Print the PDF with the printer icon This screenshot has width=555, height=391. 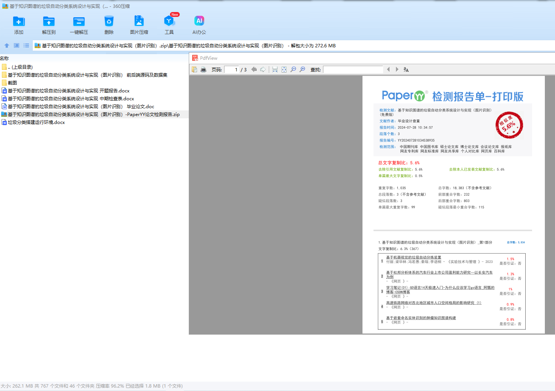click(x=203, y=69)
